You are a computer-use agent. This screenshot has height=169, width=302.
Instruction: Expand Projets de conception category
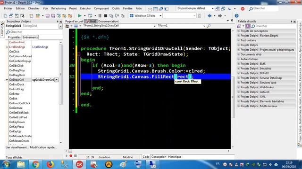point(239,31)
